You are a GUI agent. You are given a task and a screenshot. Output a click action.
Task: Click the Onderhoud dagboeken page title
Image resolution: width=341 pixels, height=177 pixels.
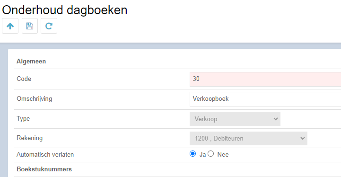pyautogui.click(x=65, y=10)
